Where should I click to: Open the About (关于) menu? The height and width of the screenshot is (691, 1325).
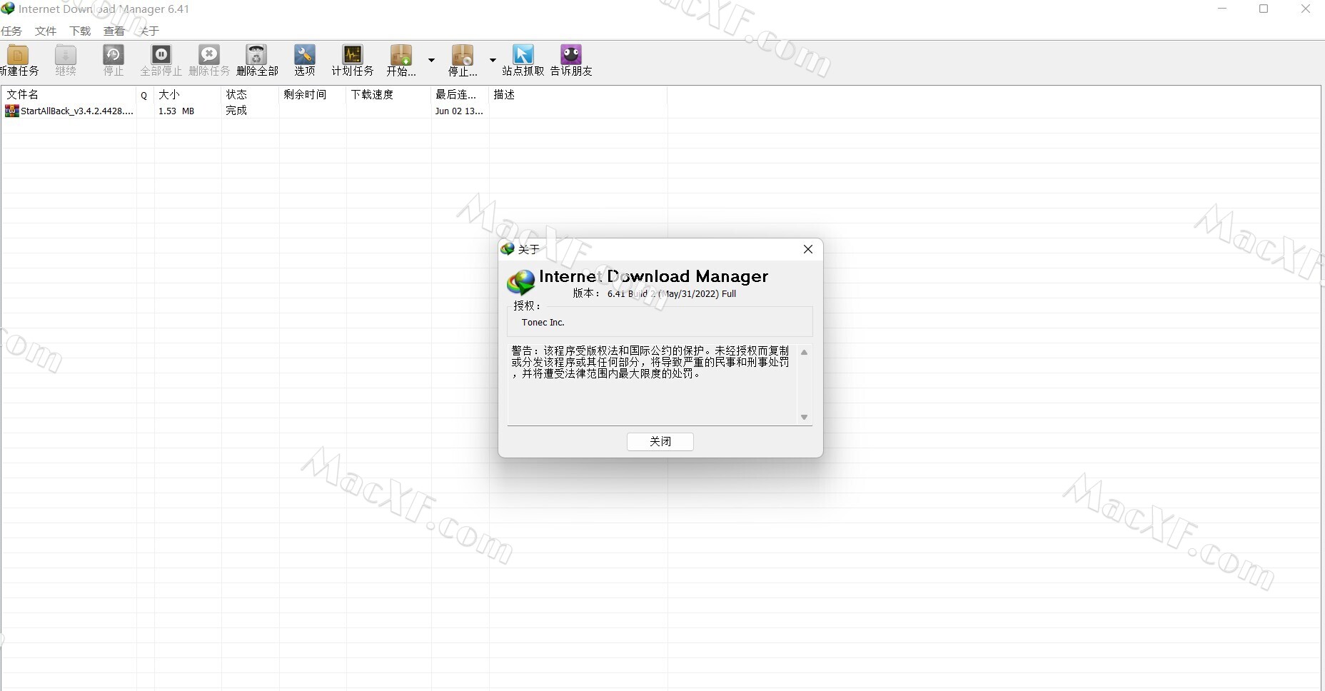tap(148, 31)
